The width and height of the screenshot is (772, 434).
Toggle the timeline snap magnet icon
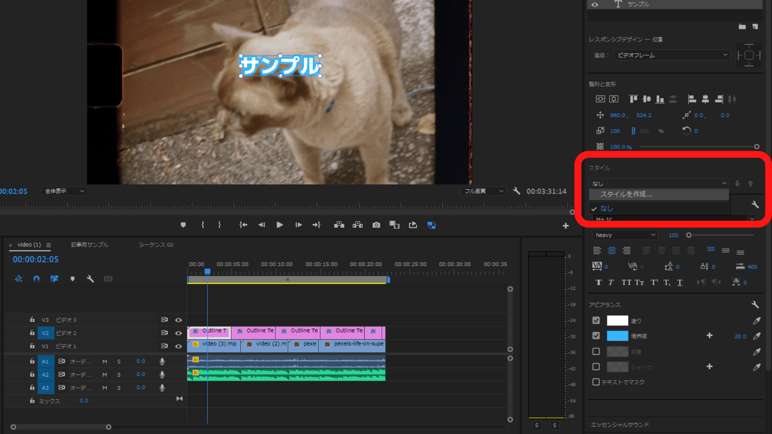(36, 278)
